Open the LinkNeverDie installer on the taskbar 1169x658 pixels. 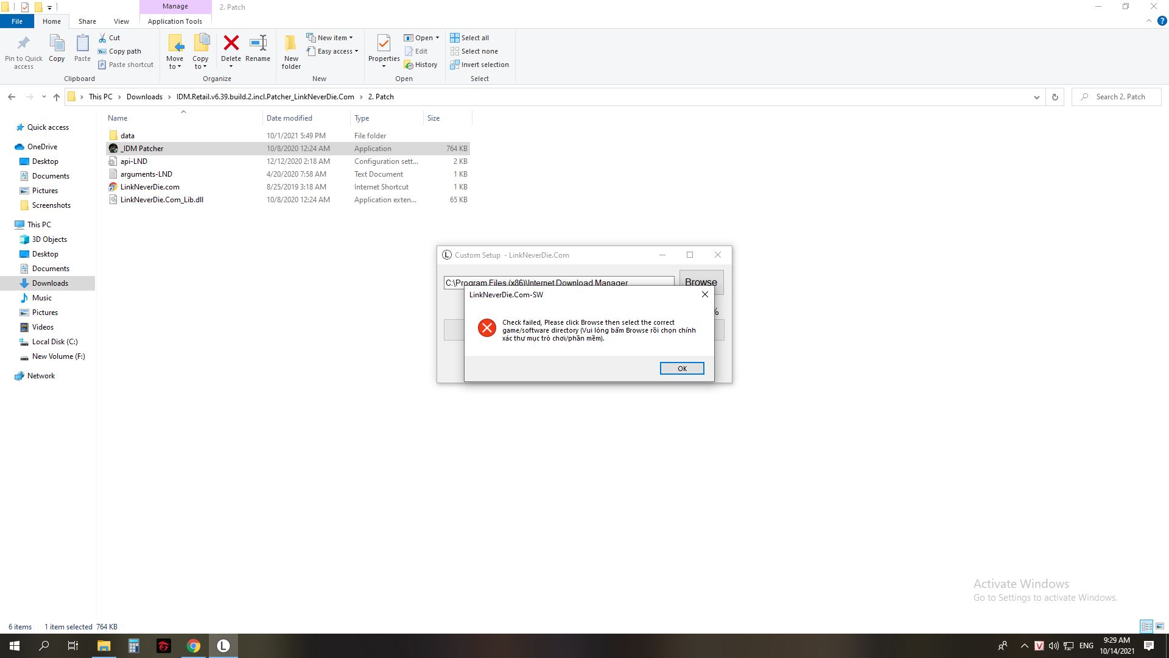tap(223, 645)
